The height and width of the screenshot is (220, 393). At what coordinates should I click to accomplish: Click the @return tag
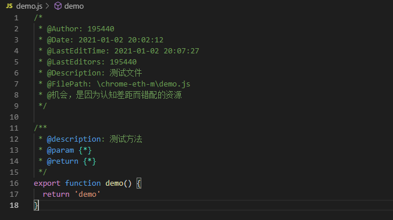pos(63,161)
